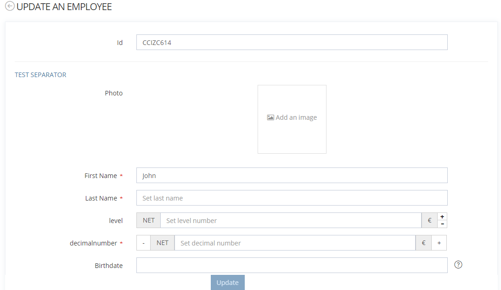Increase level with the plus stepper
Image resolution: width=501 pixels, height=290 pixels.
point(442,217)
